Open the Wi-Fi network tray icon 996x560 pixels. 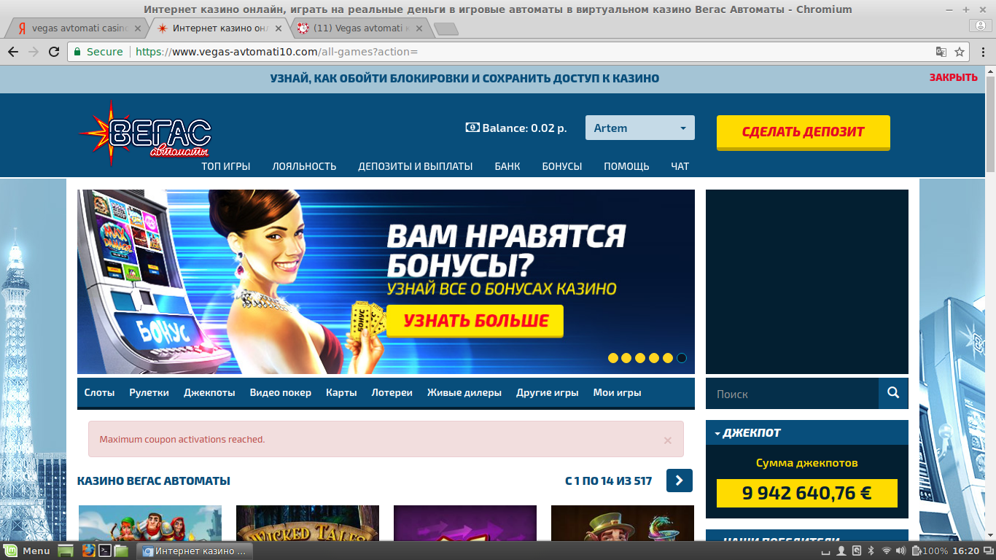click(887, 551)
